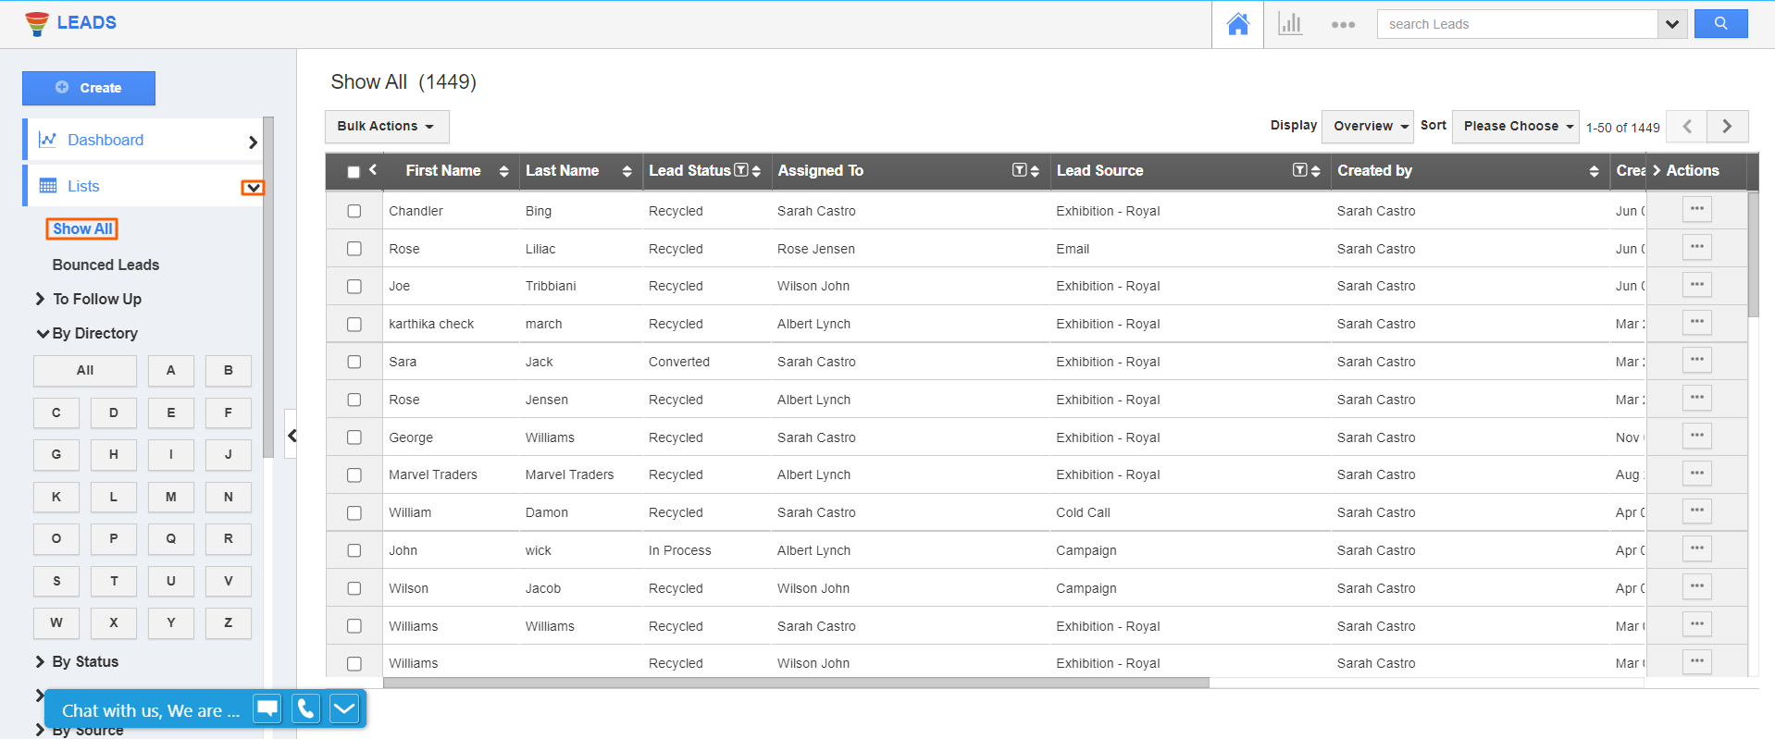Open the more options ellipsis in header
The width and height of the screenshot is (1775, 739).
pyautogui.click(x=1343, y=25)
